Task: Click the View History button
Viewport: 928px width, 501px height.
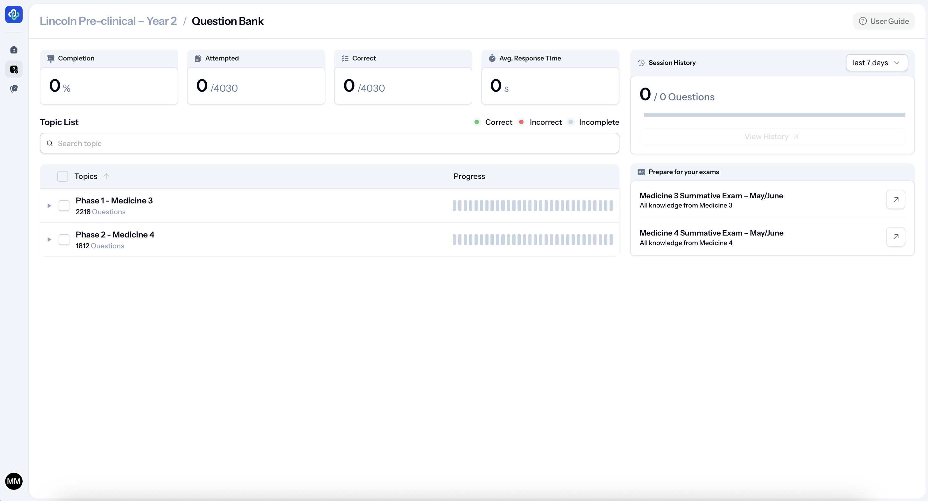Action: pyautogui.click(x=772, y=137)
